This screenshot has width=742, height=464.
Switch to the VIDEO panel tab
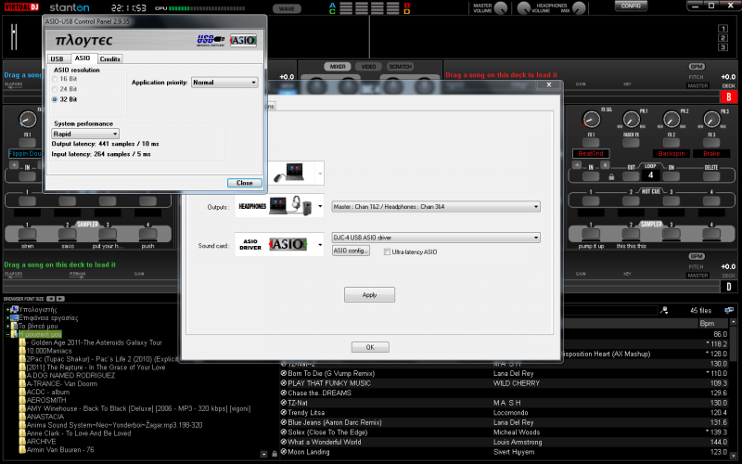point(368,67)
